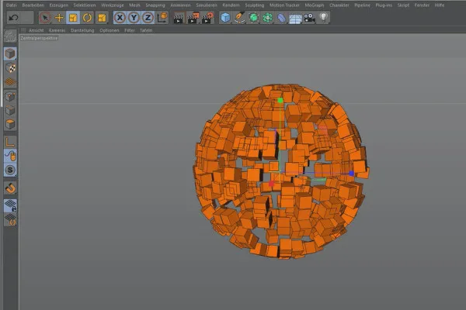The image size is (466, 310).
Task: Click the green array flower icon
Action: [x=267, y=18]
